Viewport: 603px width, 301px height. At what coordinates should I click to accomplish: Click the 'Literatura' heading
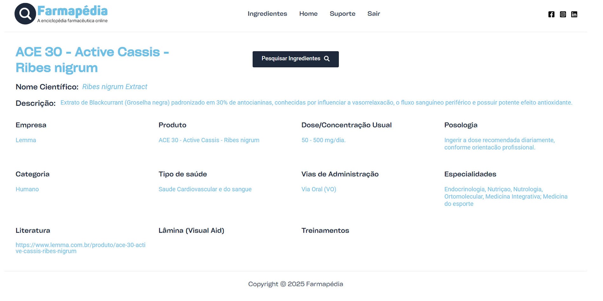[33, 230]
